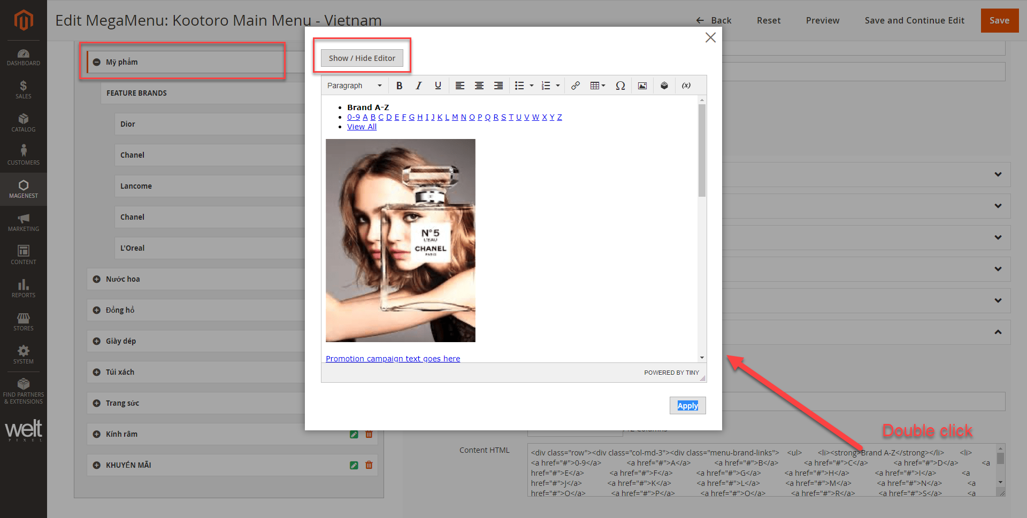Open numbered list style dropdown arrow

(558, 86)
